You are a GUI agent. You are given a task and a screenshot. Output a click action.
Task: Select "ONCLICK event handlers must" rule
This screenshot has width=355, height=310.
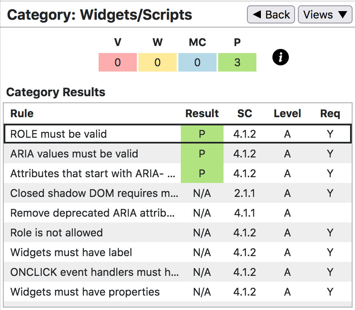95,272
